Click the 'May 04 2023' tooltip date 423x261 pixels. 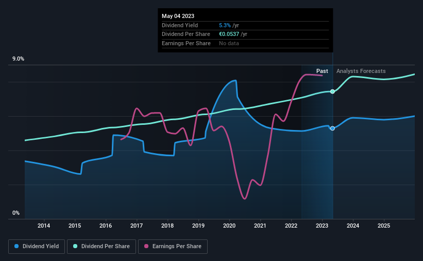(178, 16)
